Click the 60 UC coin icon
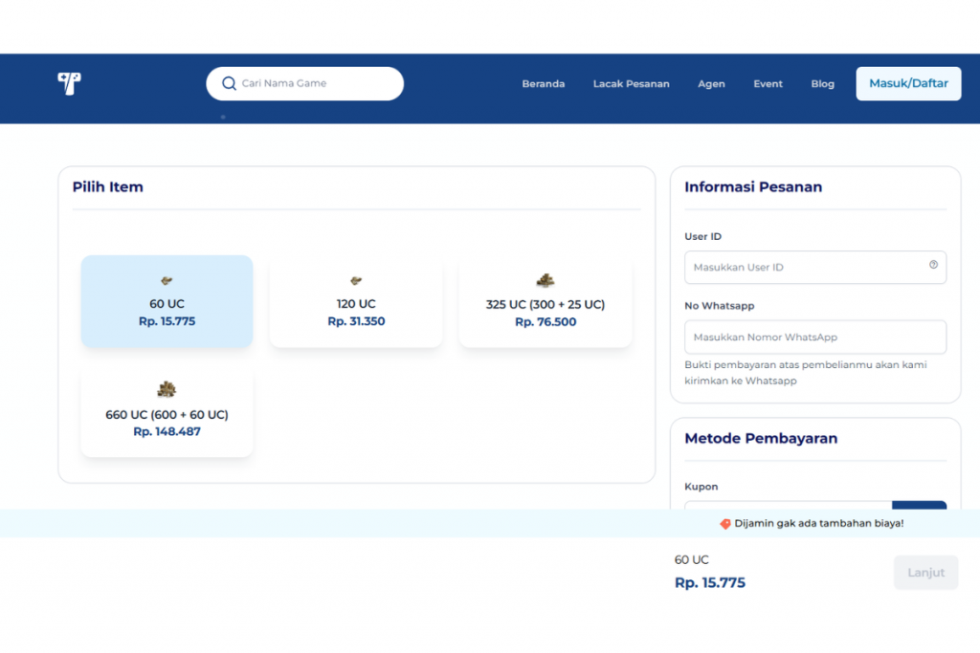The height and width of the screenshot is (653, 980). (x=167, y=281)
